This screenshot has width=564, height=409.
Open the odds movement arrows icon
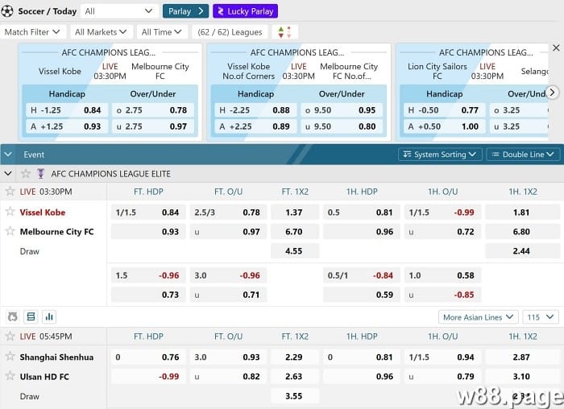click(284, 32)
